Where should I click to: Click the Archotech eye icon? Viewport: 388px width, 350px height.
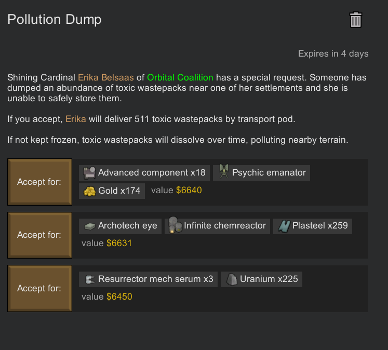click(x=89, y=226)
